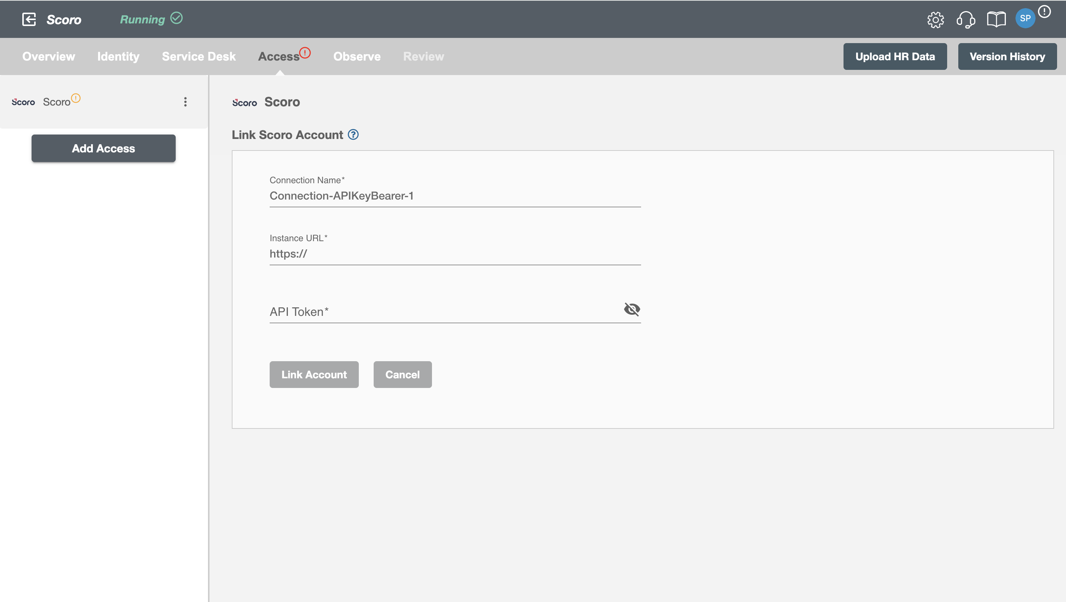Switch to the Identity tab
1066x602 pixels.
tap(118, 57)
